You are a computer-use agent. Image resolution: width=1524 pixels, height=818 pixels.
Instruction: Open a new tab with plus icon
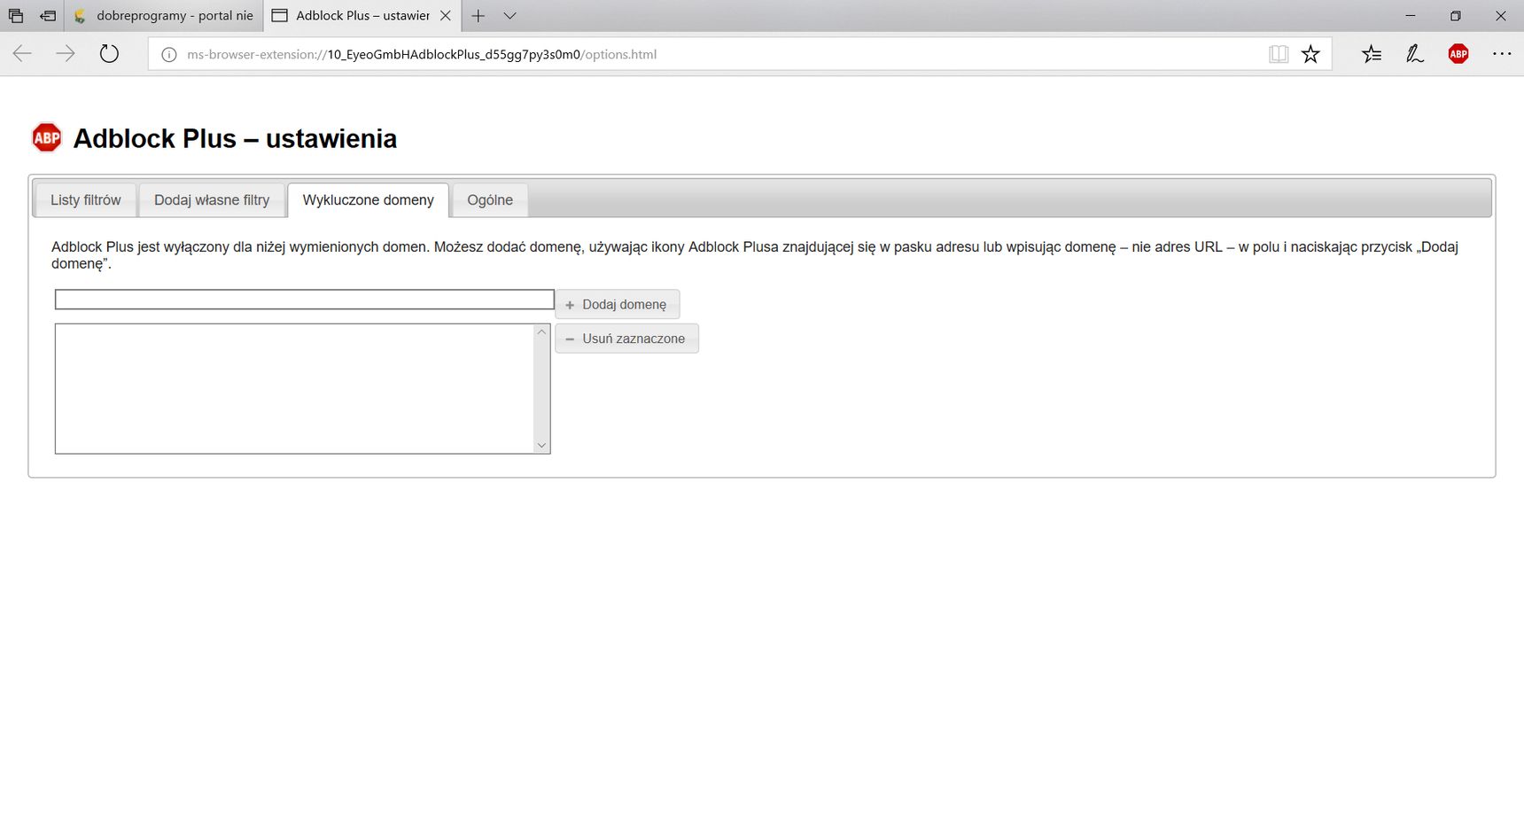click(478, 16)
